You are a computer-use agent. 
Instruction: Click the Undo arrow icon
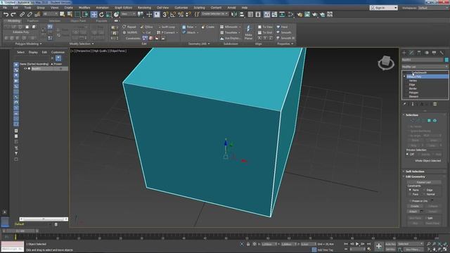click(6, 14)
